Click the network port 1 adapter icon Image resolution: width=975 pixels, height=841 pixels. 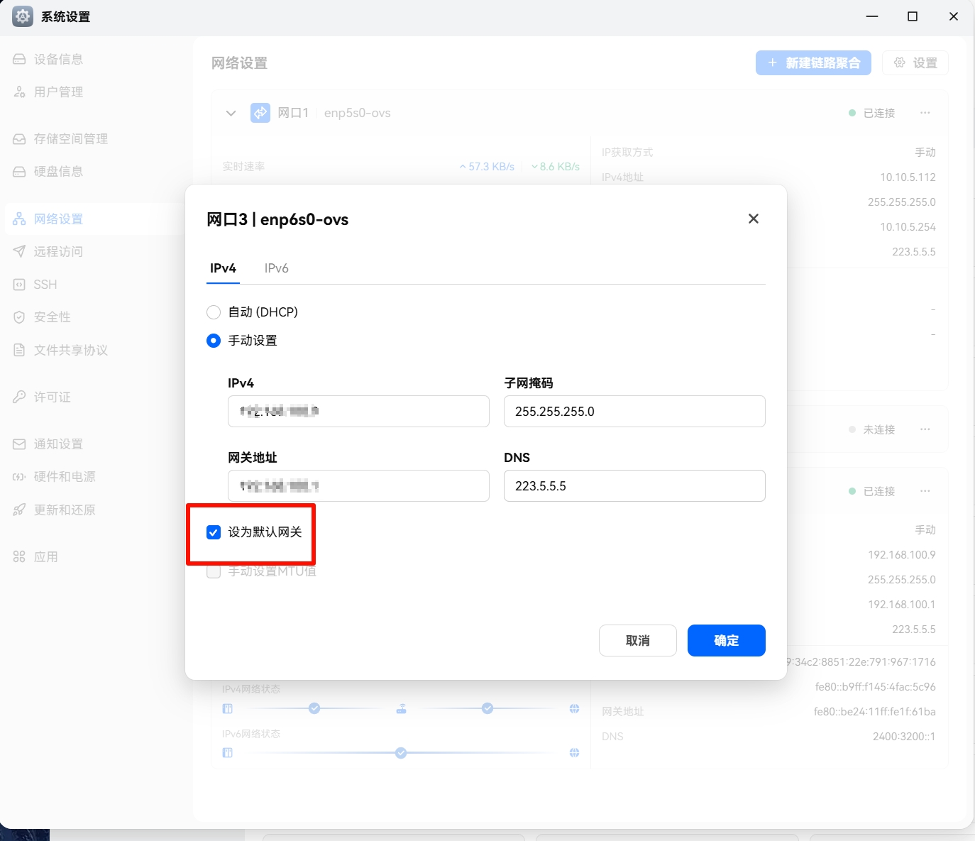click(x=260, y=113)
